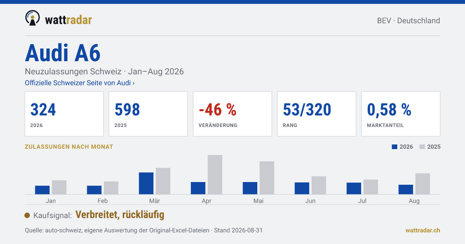The image size is (465, 244).
Task: Open the 'Offizielle Schweizer Seite von Audi' link
Action: [x=80, y=83]
